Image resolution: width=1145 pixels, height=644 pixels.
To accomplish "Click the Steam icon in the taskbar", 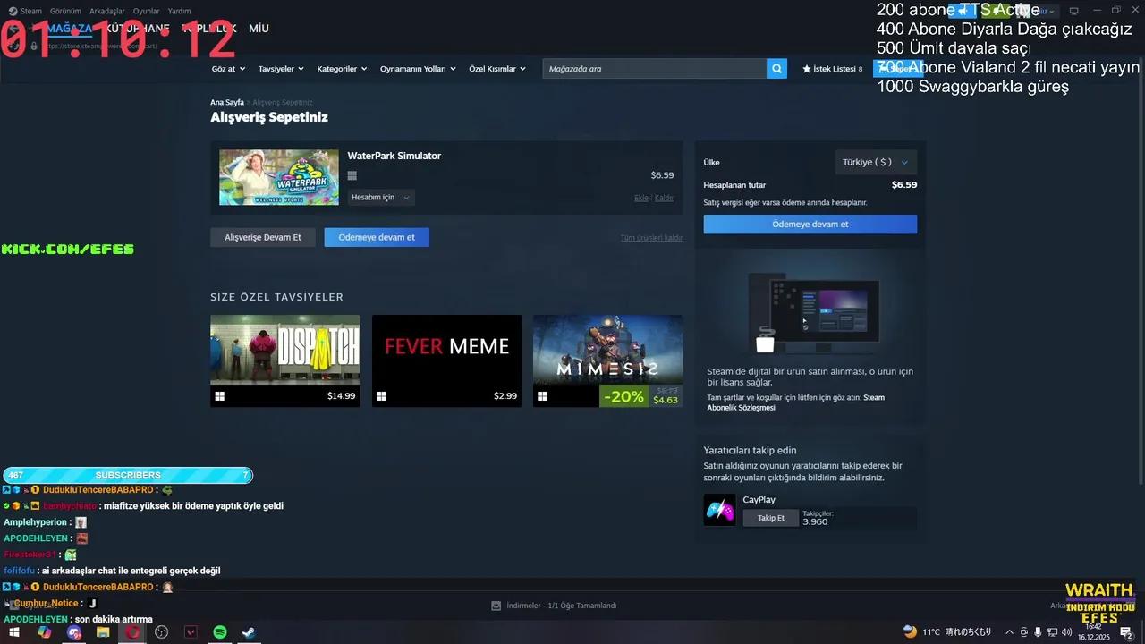I will tap(249, 632).
